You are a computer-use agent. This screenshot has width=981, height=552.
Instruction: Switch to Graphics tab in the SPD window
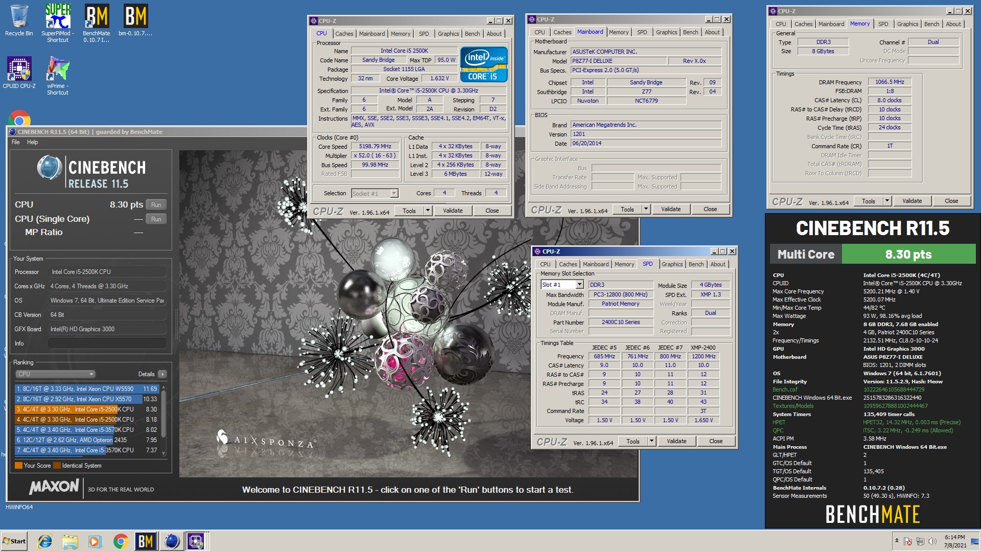(672, 264)
